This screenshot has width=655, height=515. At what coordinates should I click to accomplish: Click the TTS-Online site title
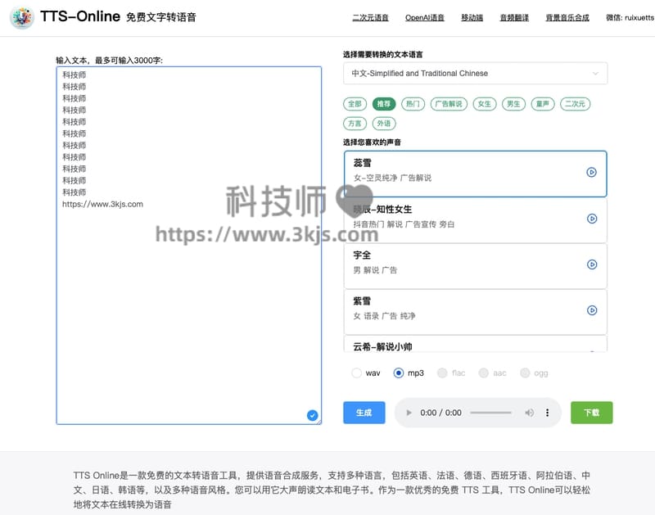pos(80,16)
